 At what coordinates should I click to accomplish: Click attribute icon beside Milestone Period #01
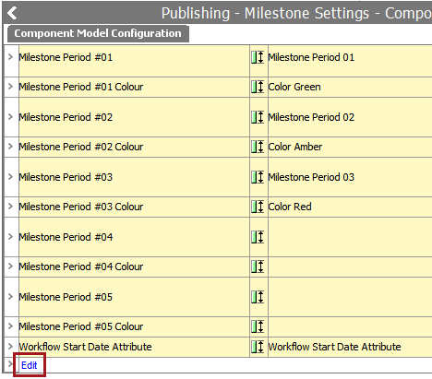click(258, 57)
